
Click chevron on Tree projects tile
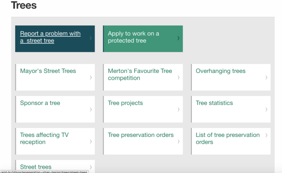[178, 109]
